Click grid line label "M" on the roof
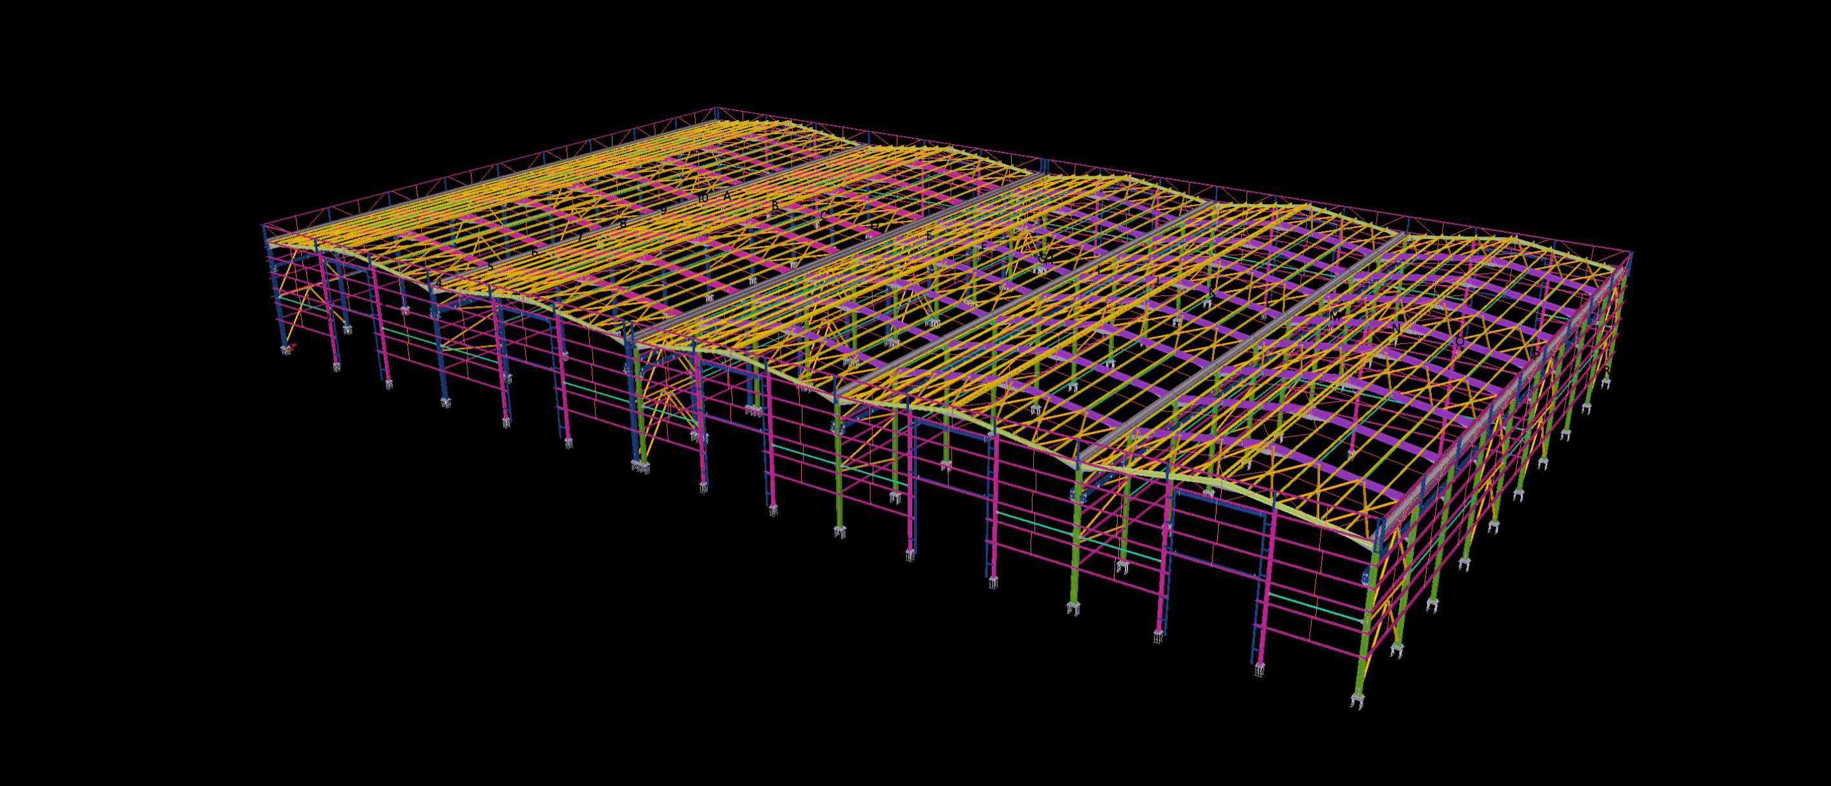The height and width of the screenshot is (786, 1831). click(x=1334, y=317)
